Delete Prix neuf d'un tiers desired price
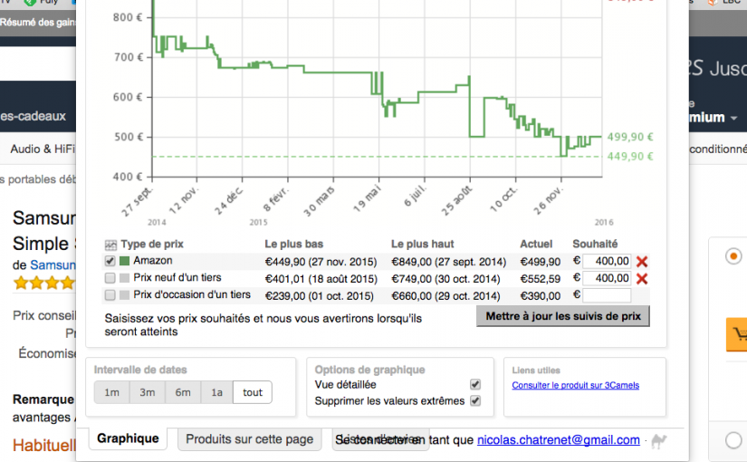The width and height of the screenshot is (747, 462). 642,278
